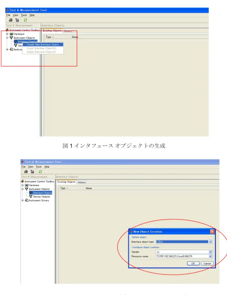Open the File menu in the lower window
This screenshot has width=227, height=295.
pyautogui.click(x=23, y=167)
